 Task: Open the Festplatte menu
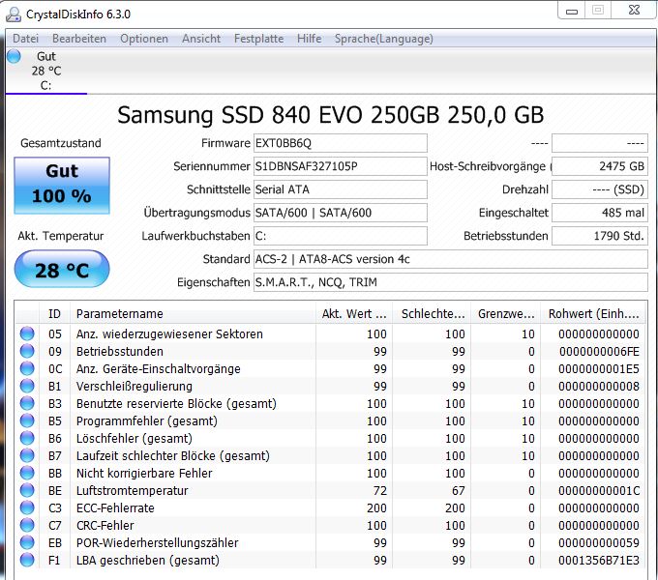[x=258, y=39]
